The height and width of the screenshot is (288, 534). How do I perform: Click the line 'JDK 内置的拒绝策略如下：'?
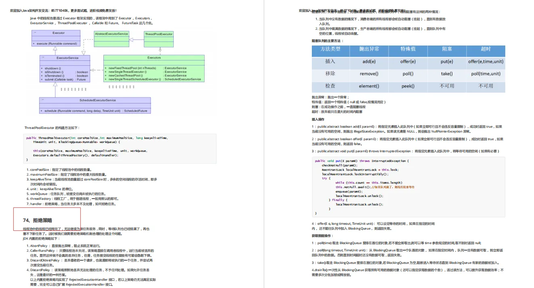point(42,238)
